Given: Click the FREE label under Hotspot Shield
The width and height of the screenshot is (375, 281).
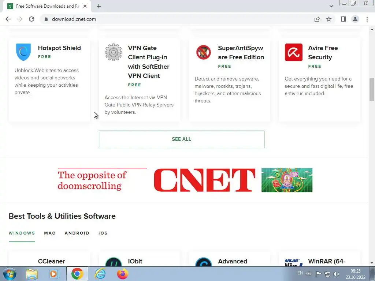Looking at the screenshot, I should (44, 57).
